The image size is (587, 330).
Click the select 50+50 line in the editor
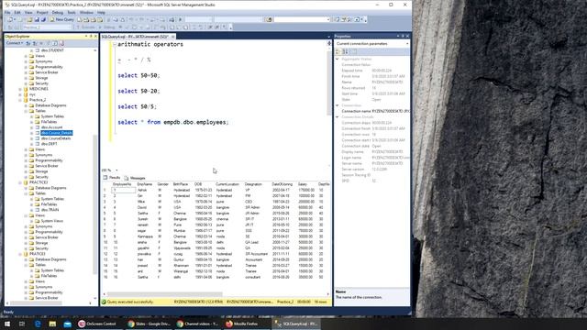pos(138,75)
